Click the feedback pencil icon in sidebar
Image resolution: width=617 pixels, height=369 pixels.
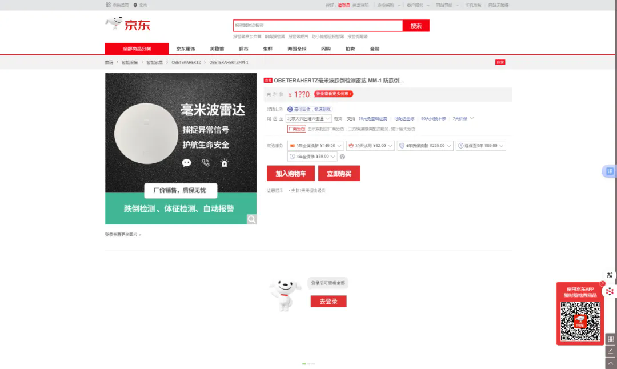tap(611, 351)
